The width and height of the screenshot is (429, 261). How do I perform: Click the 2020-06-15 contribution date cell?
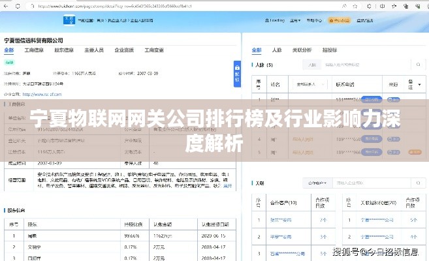[214, 236]
